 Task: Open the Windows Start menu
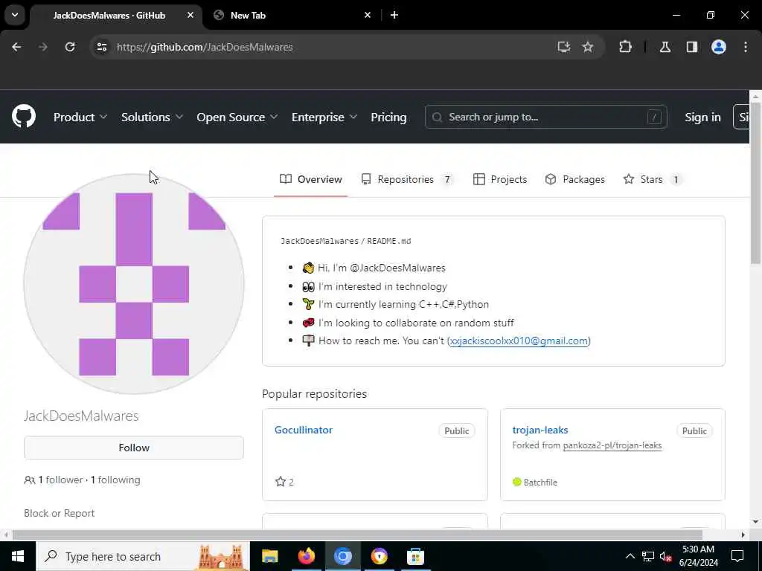coord(18,556)
